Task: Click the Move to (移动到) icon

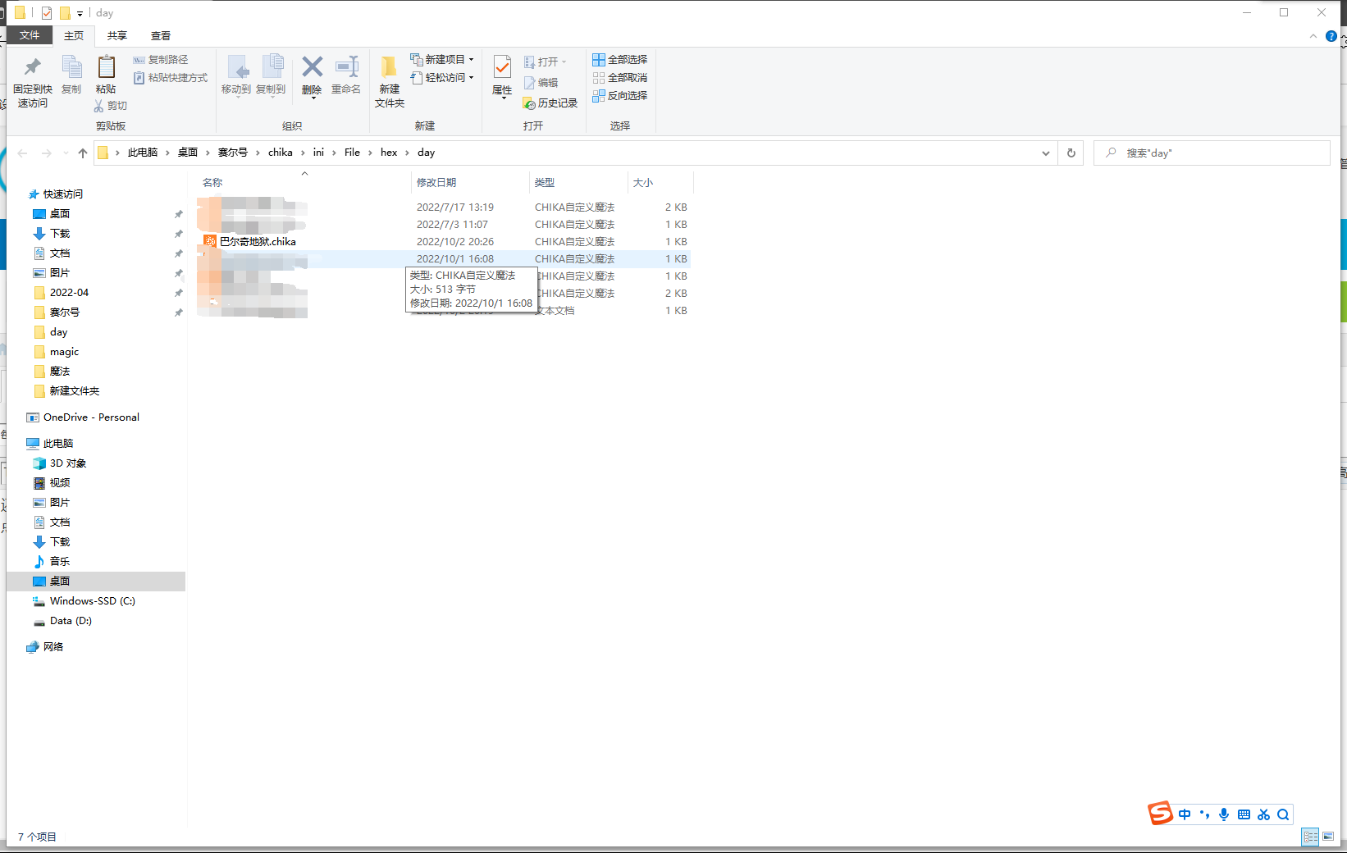Action: [237, 67]
